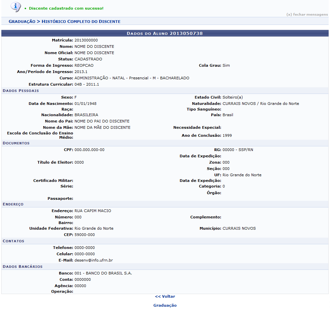Close messages with "fechar mensagens"
Screen dimensions: 330x309
click(307, 15)
